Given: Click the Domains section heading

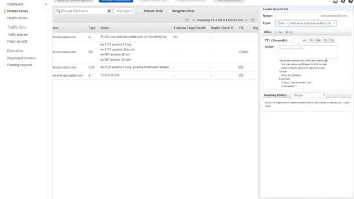Looking at the screenshot, I should point(15,50).
